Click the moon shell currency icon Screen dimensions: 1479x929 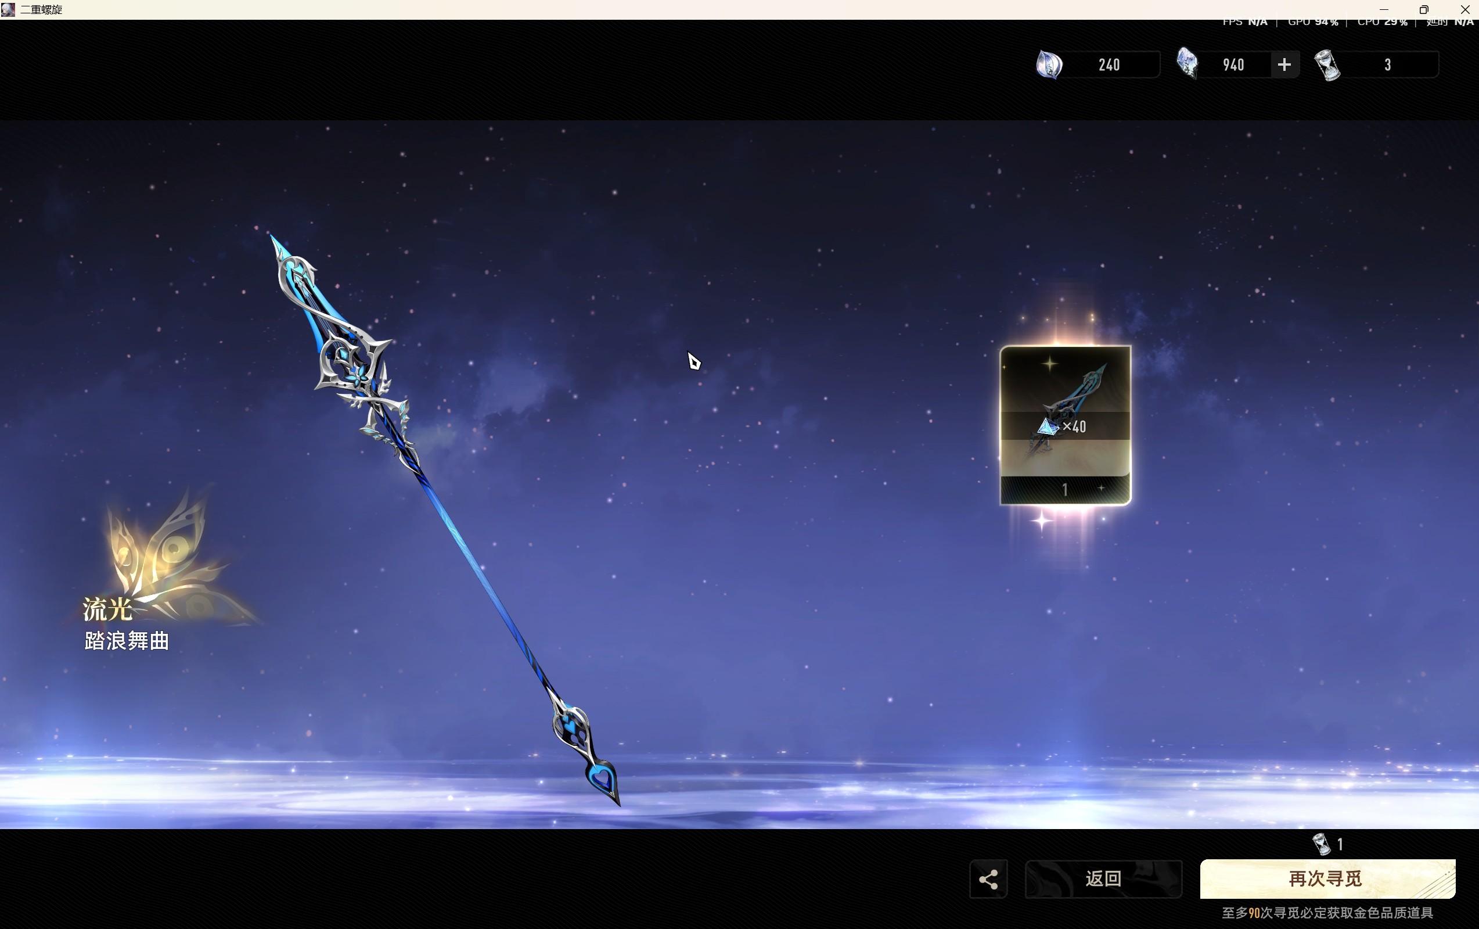pyautogui.click(x=1049, y=64)
